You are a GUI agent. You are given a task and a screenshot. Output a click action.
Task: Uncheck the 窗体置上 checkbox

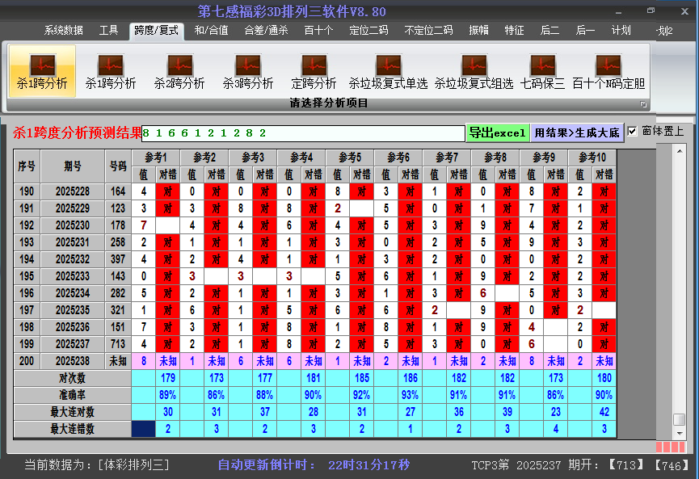pos(633,131)
